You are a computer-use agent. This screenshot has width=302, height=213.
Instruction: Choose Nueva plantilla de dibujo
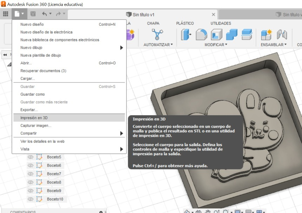pos(69,55)
